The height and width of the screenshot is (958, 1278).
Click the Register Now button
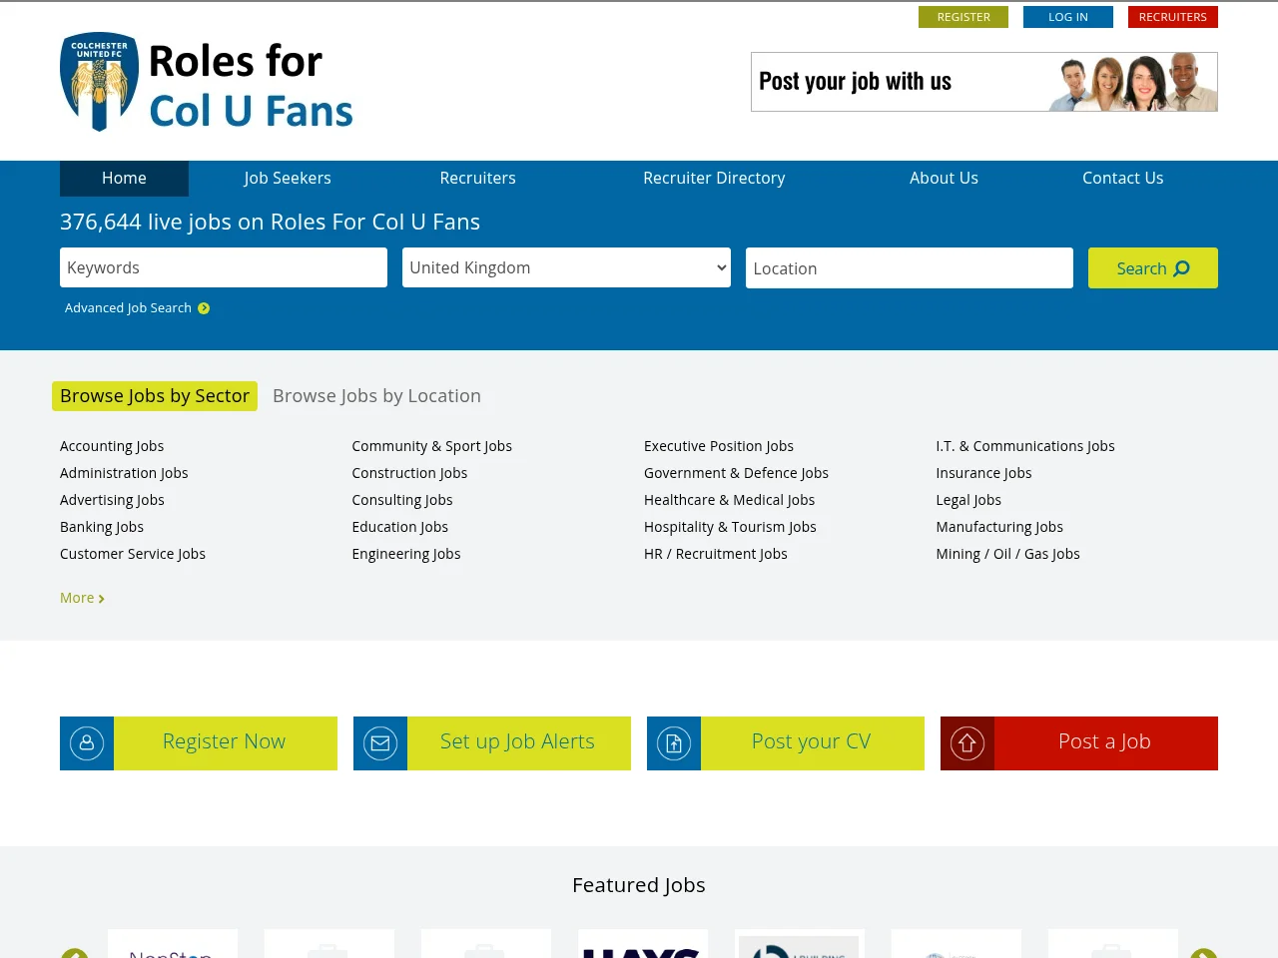coord(199,743)
